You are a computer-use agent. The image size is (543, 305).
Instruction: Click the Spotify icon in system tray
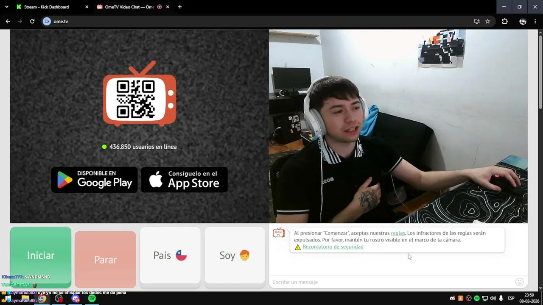point(476,299)
